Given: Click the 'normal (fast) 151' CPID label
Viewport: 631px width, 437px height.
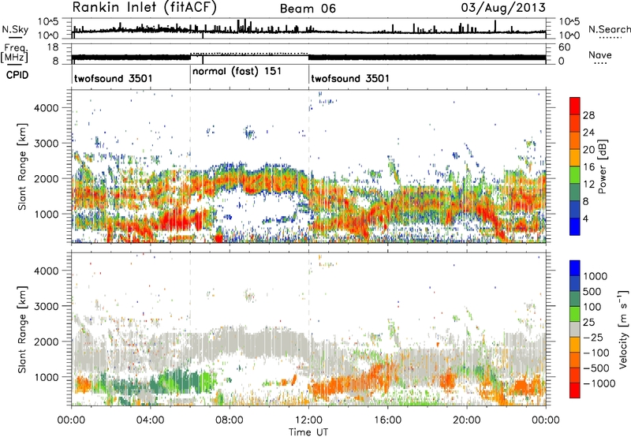Looking at the screenshot, I should point(237,72).
